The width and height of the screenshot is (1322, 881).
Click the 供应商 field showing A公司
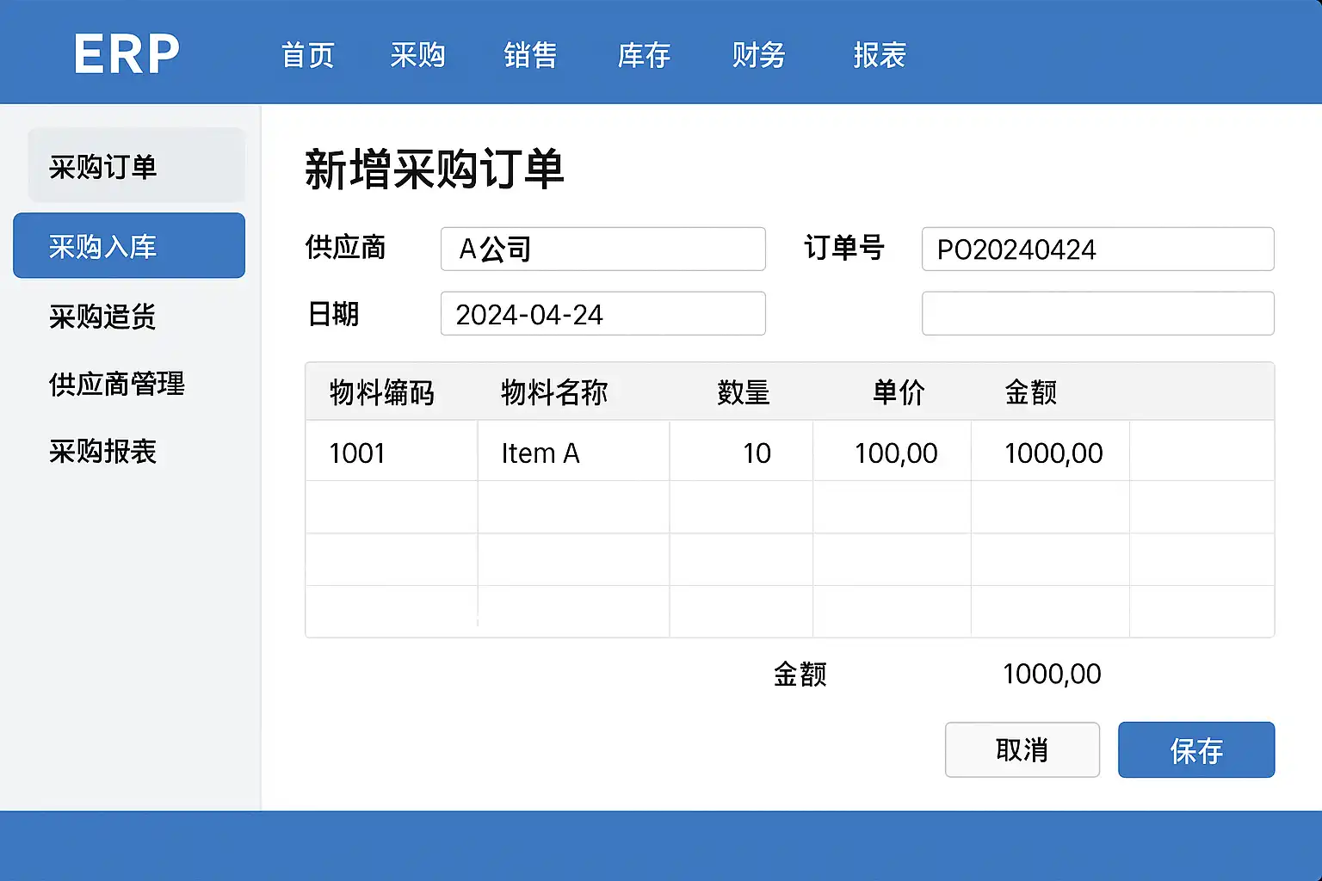coord(602,250)
